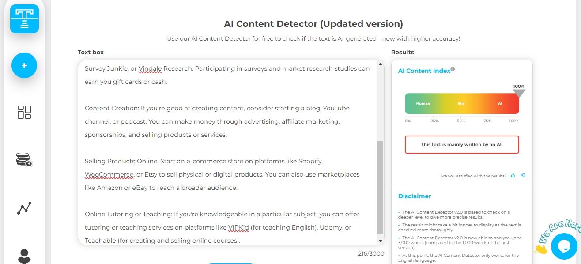The image size is (581, 264).
Task: Click the app logo icon in the sidebar
Action: point(24,19)
